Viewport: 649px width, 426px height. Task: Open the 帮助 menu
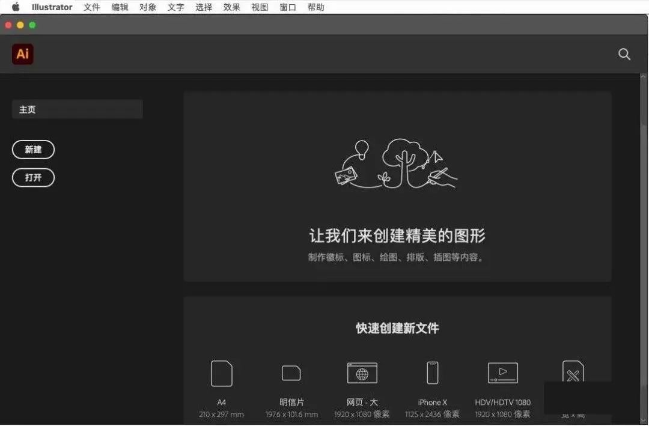tap(316, 7)
